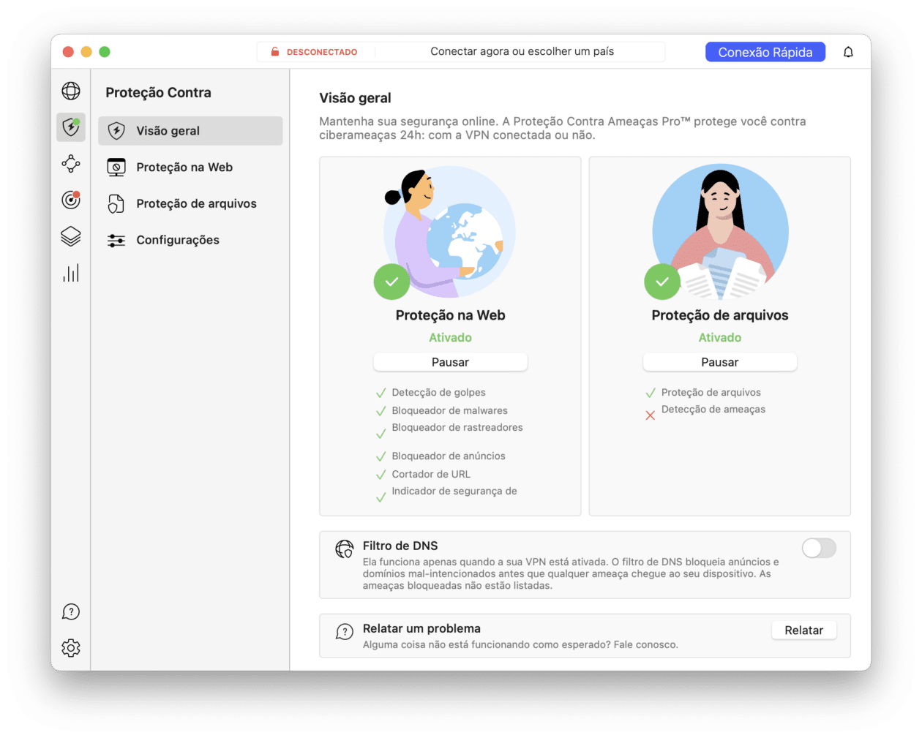The width and height of the screenshot is (922, 738).
Task: Click the DESCONECTADO status label
Action: pyautogui.click(x=322, y=52)
